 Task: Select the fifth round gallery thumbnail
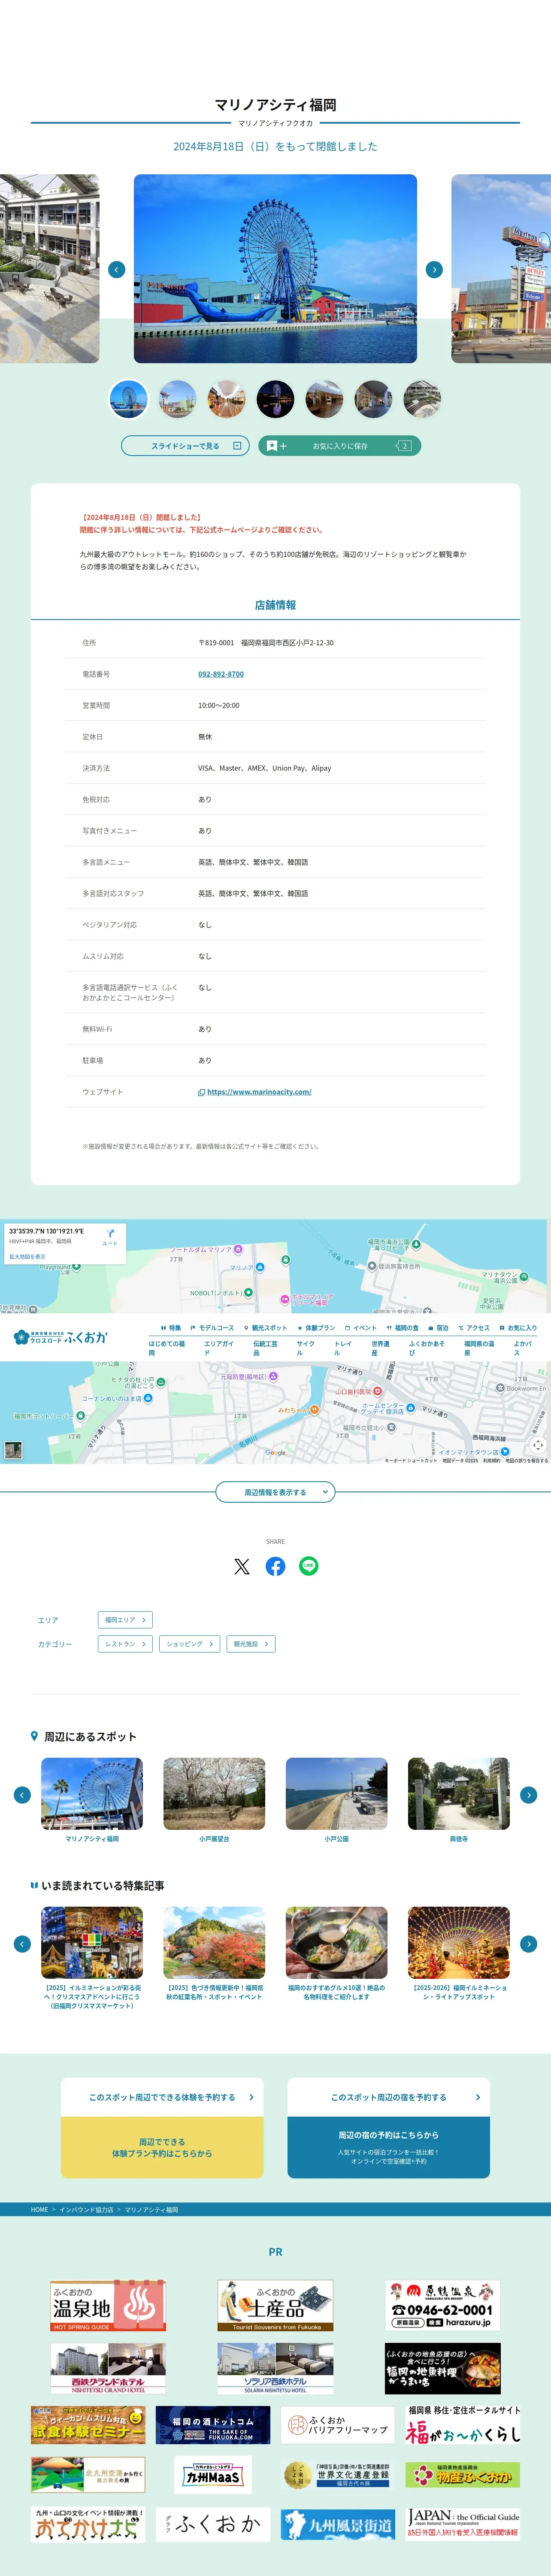tap(324, 399)
